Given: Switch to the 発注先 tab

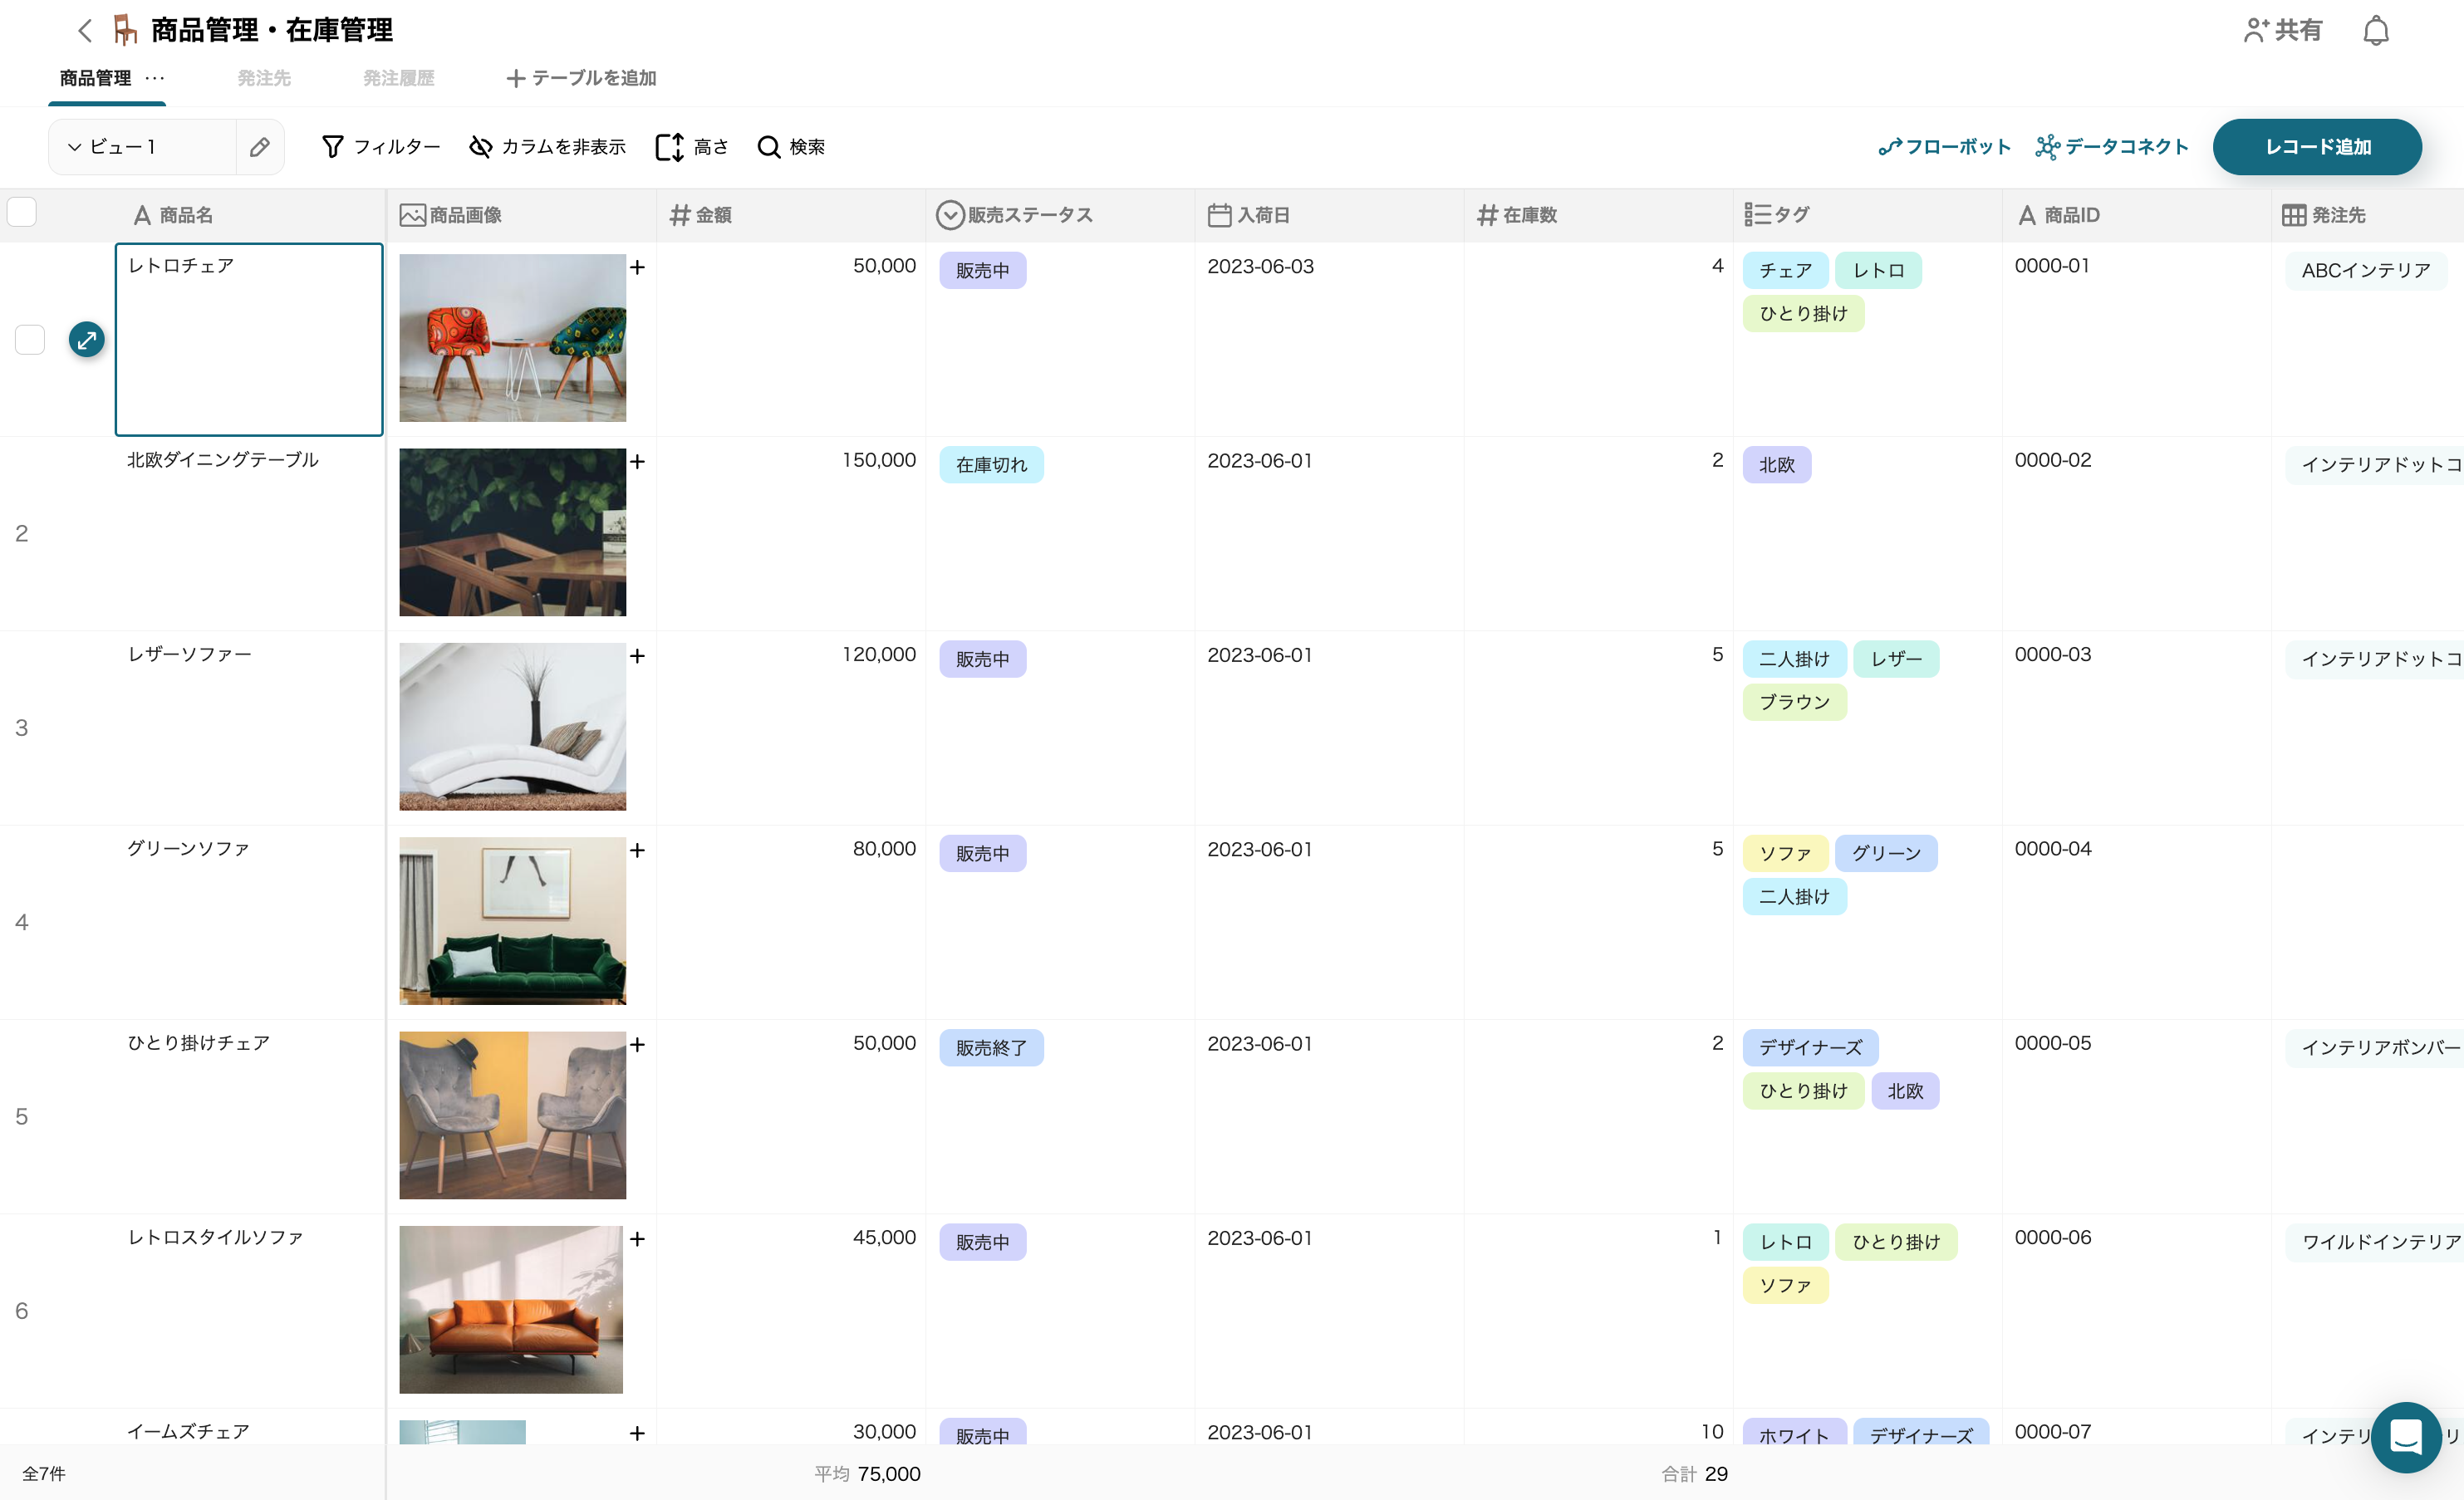Looking at the screenshot, I should 264,78.
